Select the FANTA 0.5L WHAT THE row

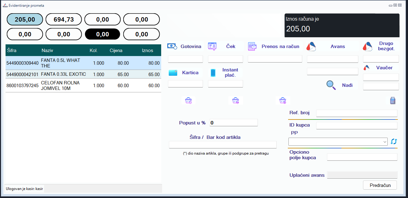click(x=83, y=63)
